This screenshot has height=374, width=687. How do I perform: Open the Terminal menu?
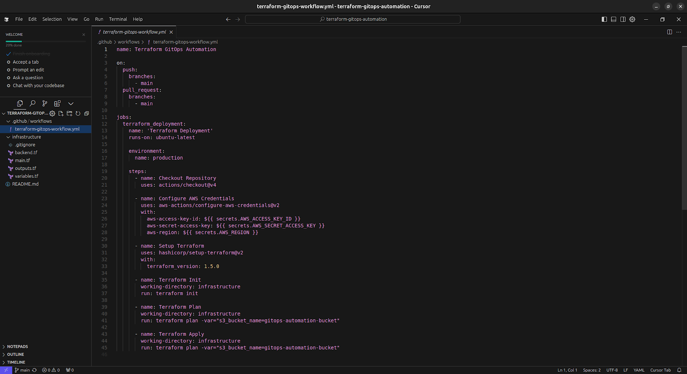[x=118, y=19]
